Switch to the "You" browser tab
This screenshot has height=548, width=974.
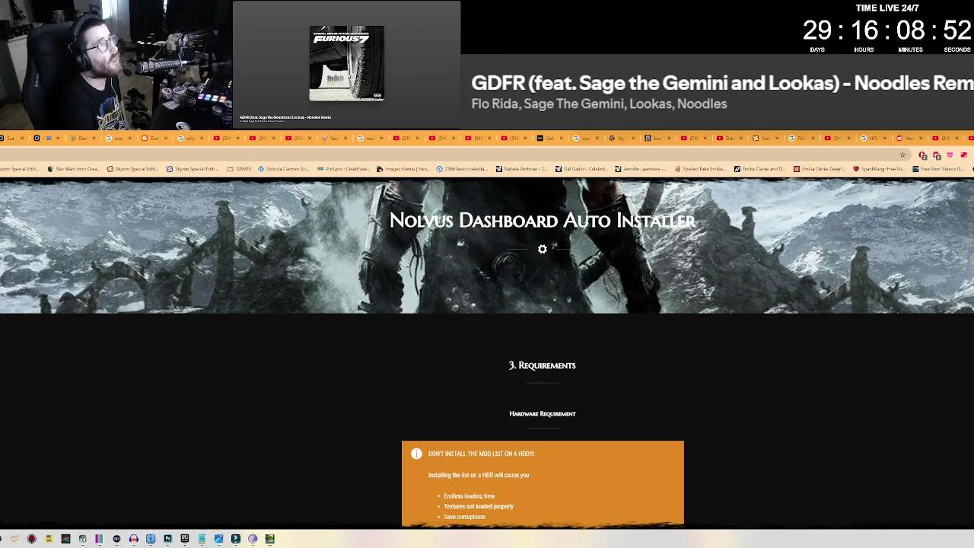pyautogui.click(x=333, y=139)
